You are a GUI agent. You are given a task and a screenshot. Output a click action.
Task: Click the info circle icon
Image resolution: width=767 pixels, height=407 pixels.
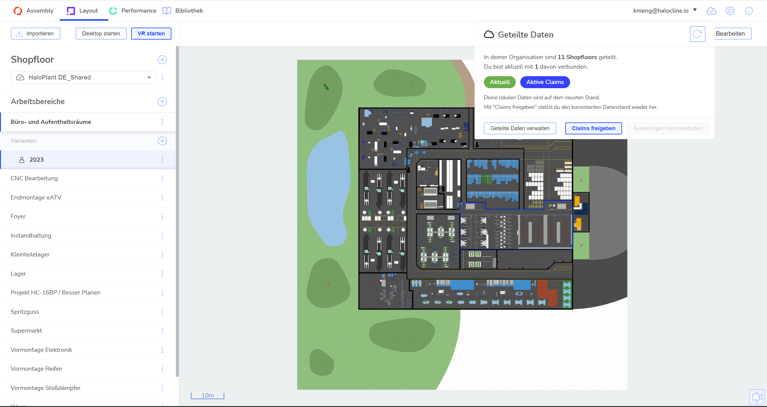(749, 11)
